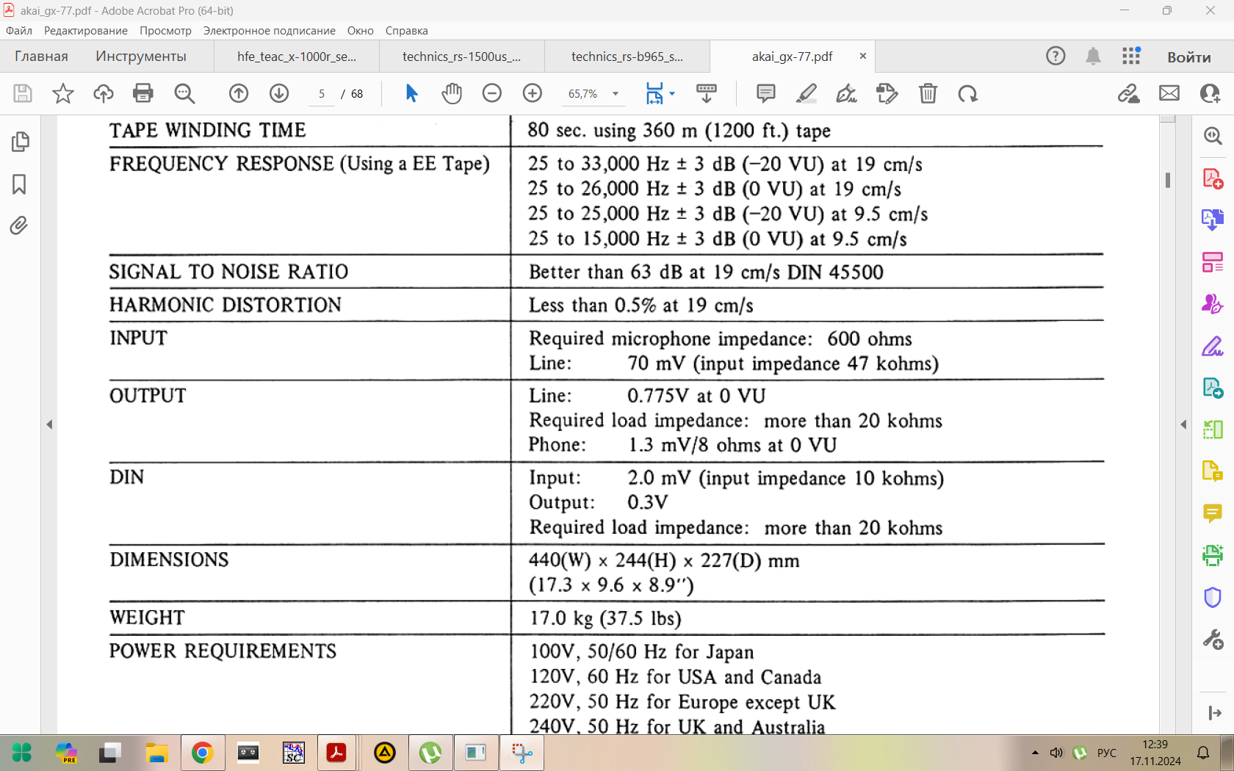This screenshot has height=771, width=1234.
Task: Switch to the technics_rs-1500us tab
Action: pos(461,57)
